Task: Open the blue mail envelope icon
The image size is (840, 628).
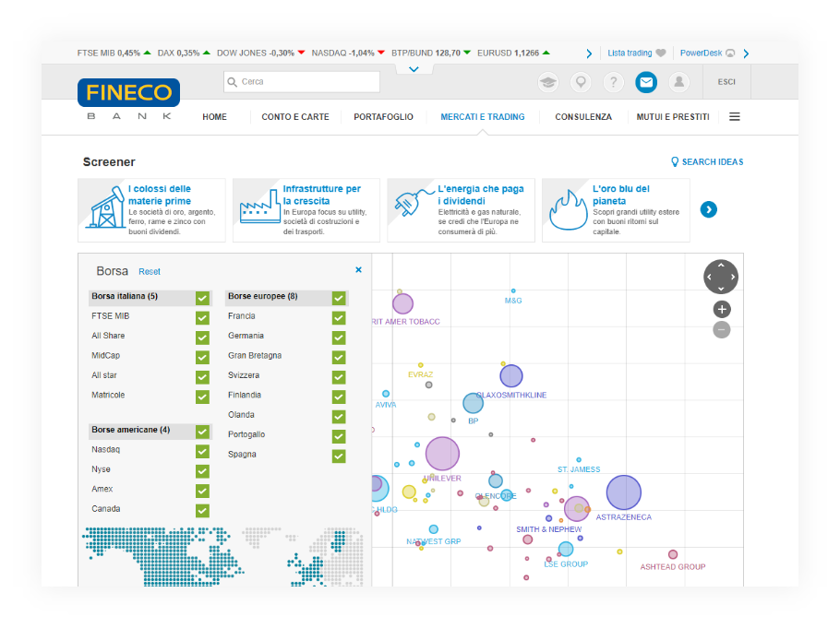Action: pos(646,82)
